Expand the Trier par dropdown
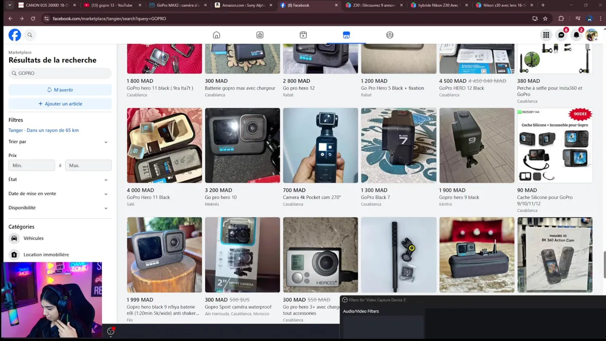Viewport: 606px width, 341px height. [x=60, y=142]
